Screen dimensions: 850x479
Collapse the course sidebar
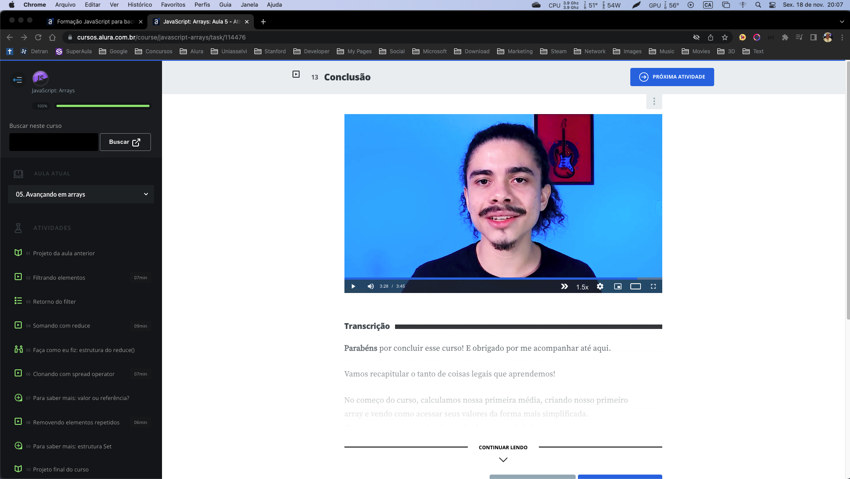(x=18, y=80)
